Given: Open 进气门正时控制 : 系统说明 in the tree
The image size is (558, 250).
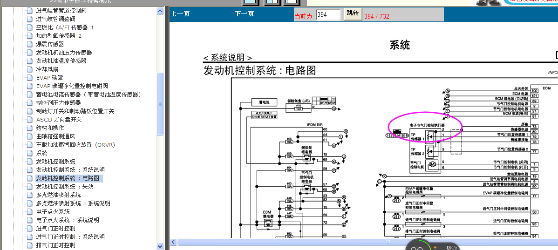Looking at the screenshot, I should click(x=70, y=237).
